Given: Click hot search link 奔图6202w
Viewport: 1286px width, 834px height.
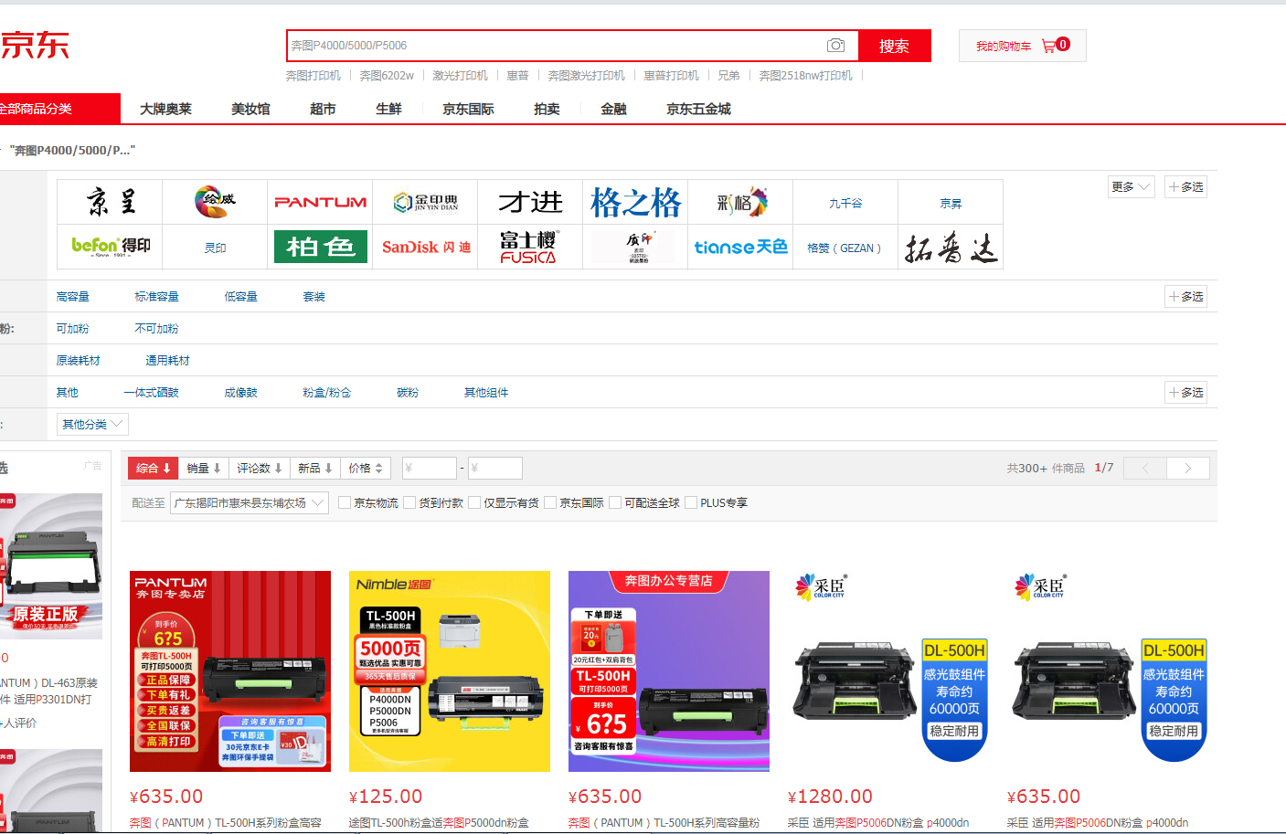Looking at the screenshot, I should click(x=387, y=75).
